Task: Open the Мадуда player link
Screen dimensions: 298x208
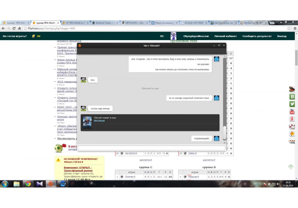Action: [x=193, y=177]
